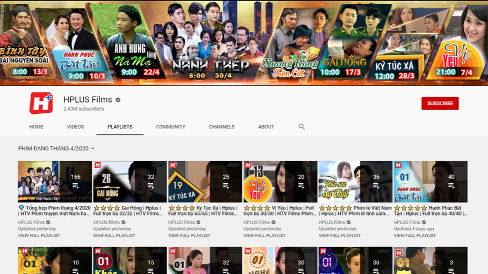Click the playlist queue icon on Vị Yêu thumbnail
488x274 pixels.
click(301, 186)
